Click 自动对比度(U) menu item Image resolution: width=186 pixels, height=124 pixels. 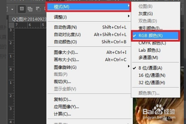[x=89, y=34]
